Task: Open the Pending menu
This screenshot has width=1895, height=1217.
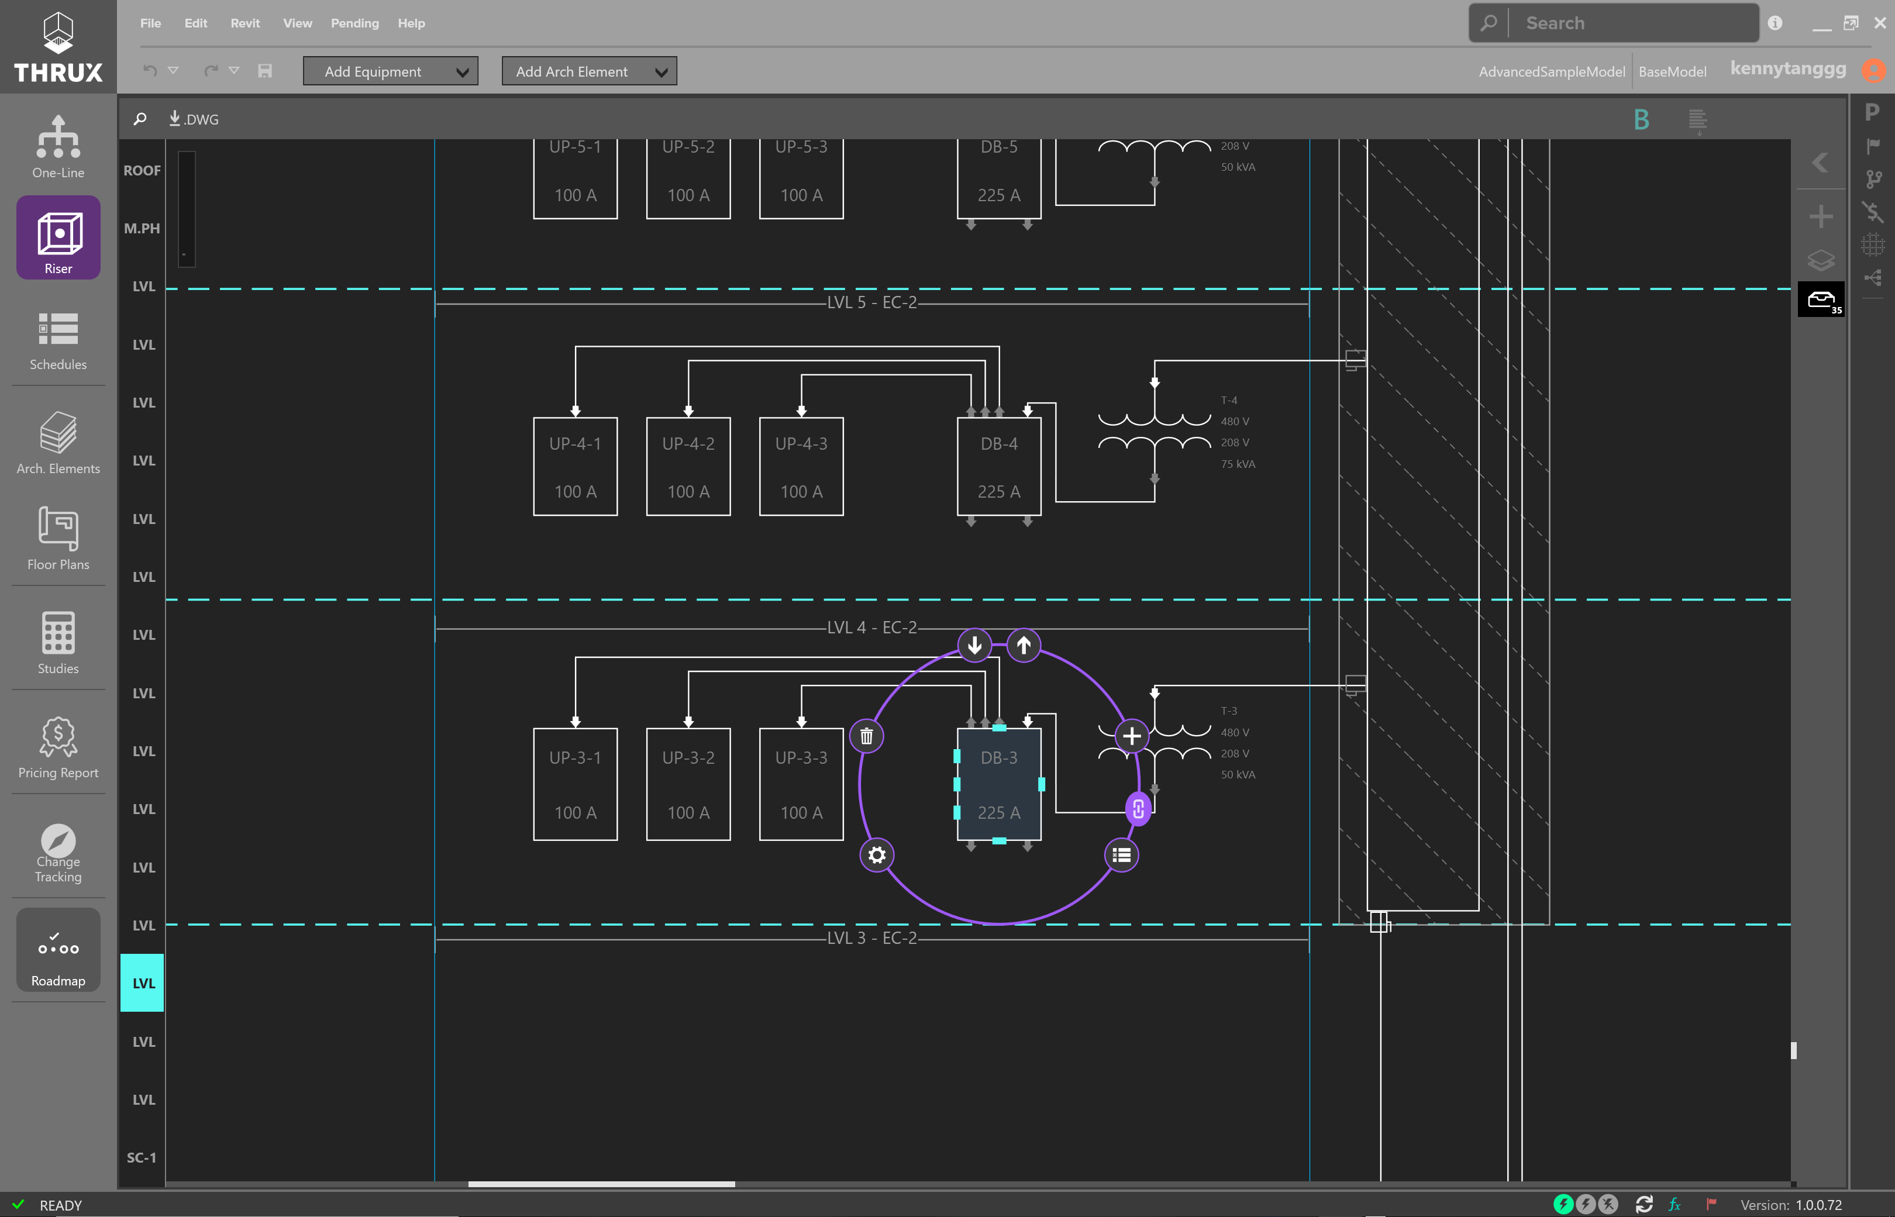Action: coord(355,24)
